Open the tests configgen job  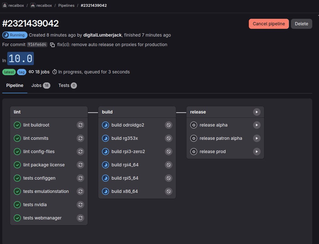tap(39, 178)
